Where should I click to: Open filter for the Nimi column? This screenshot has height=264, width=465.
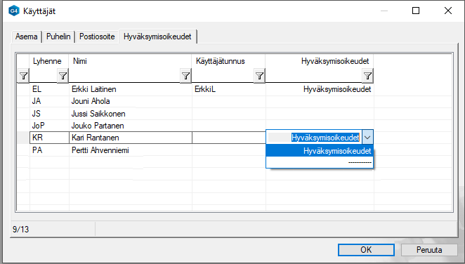click(185, 76)
